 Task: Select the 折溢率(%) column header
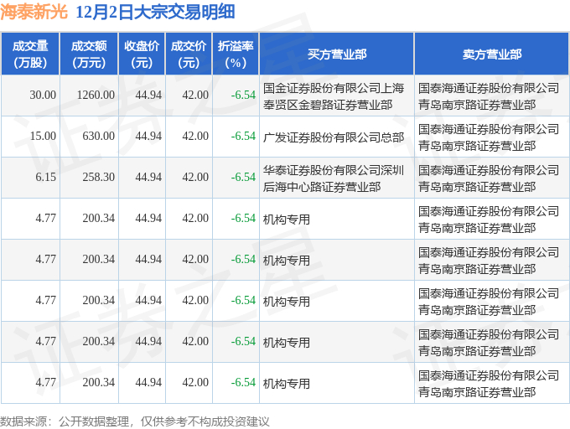(236, 54)
